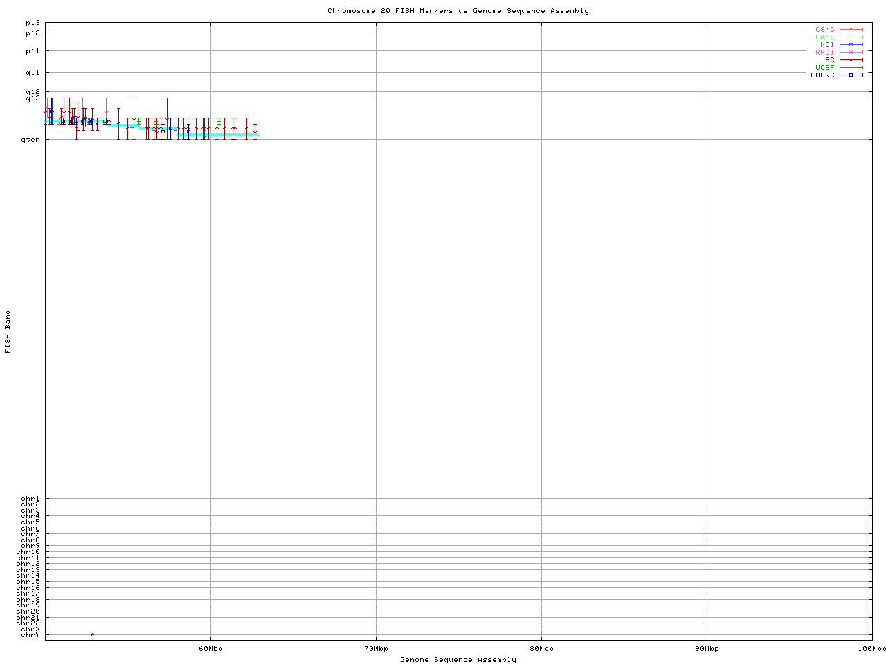Click the UCSF legend line sample

[851, 67]
